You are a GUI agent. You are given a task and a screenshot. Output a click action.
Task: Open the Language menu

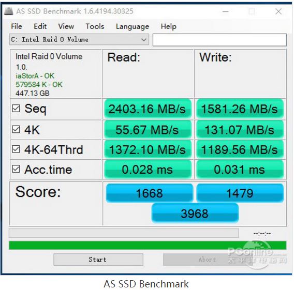[x=133, y=26]
